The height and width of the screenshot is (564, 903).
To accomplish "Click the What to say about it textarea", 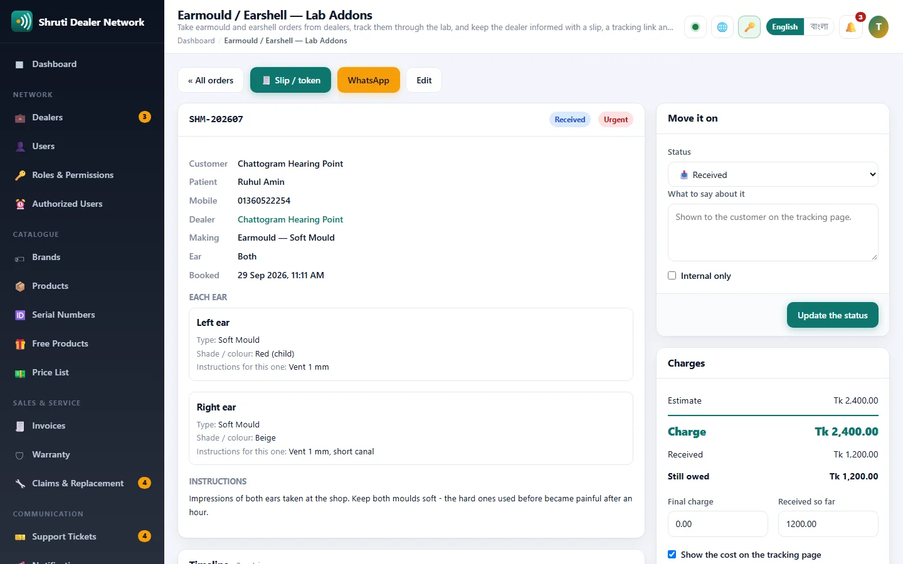I will [773, 232].
